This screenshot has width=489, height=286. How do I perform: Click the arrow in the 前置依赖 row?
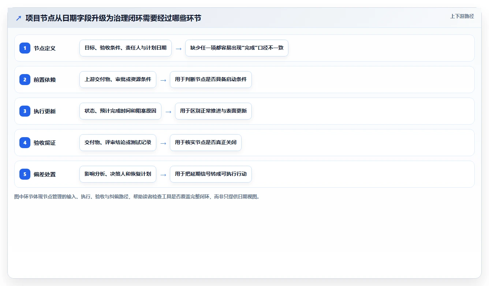pos(163,80)
